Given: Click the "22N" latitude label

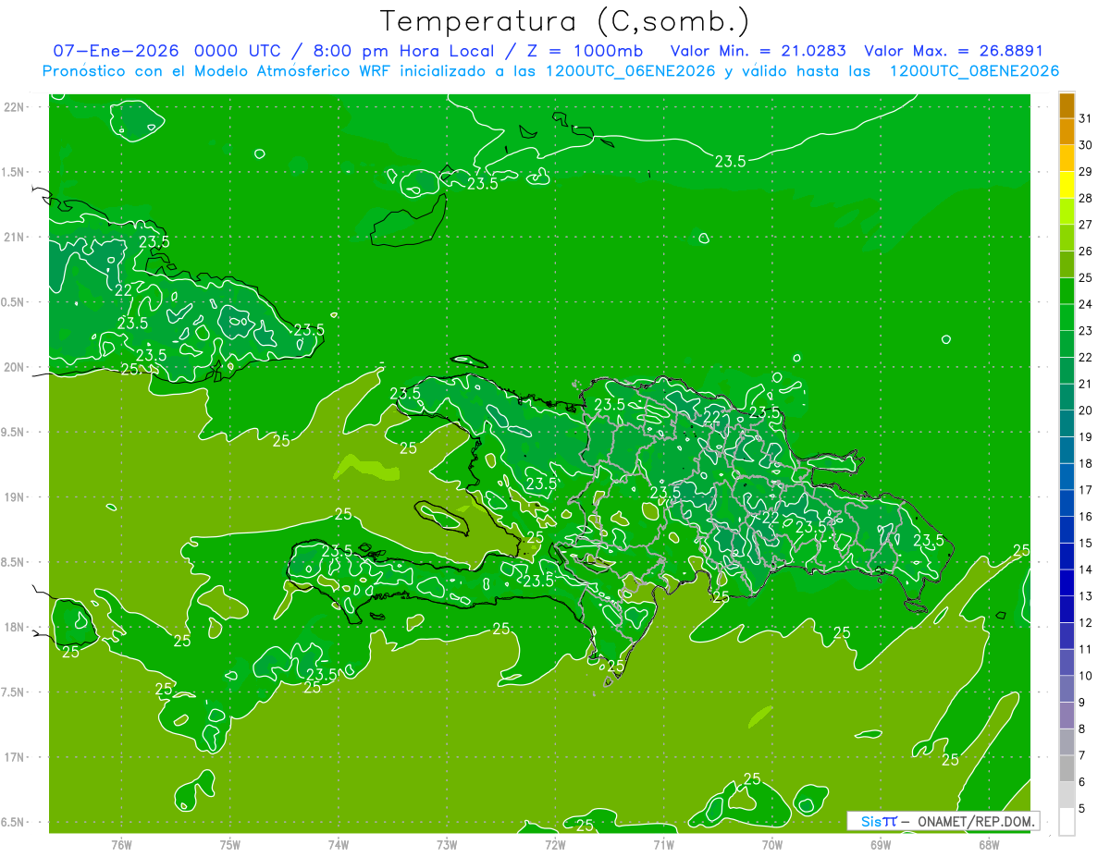Looking at the screenshot, I should [x=15, y=107].
